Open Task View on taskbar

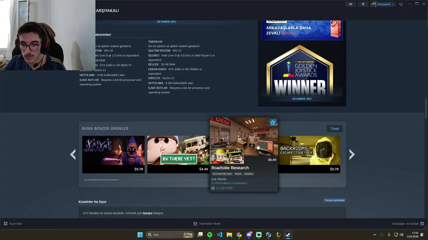[200, 235]
